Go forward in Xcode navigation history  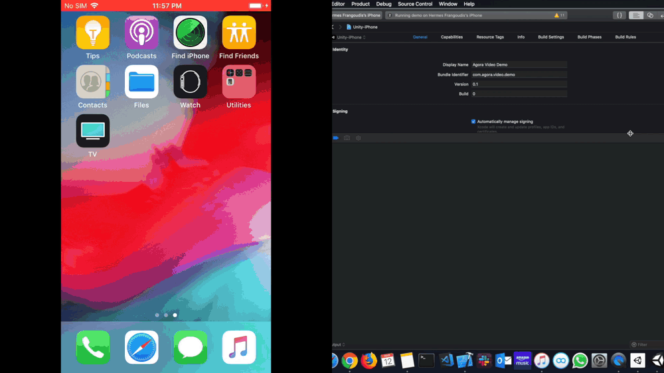click(340, 27)
